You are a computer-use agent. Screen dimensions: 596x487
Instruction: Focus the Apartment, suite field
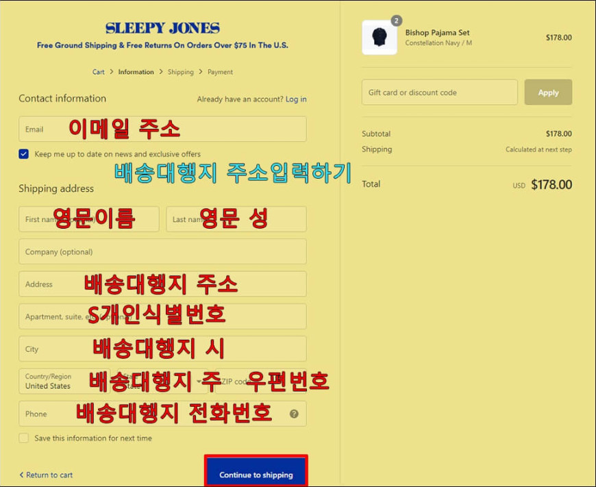(162, 316)
